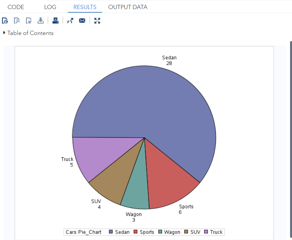This screenshot has height=240, width=292.
Task: Select the RESULTS tab
Action: [x=85, y=7]
